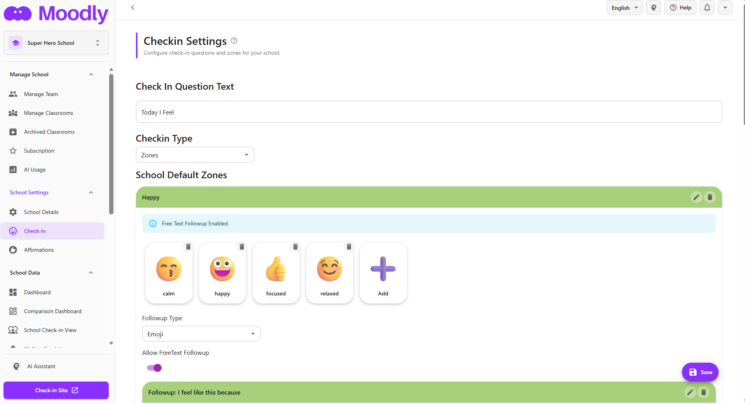Switch school using Super Hero School selector
The height and width of the screenshot is (404, 745).
tap(56, 43)
